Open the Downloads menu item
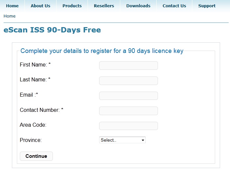Viewport: 230px width, 179px height. [138, 6]
